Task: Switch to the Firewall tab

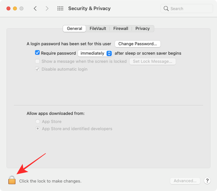Action: click(x=121, y=29)
